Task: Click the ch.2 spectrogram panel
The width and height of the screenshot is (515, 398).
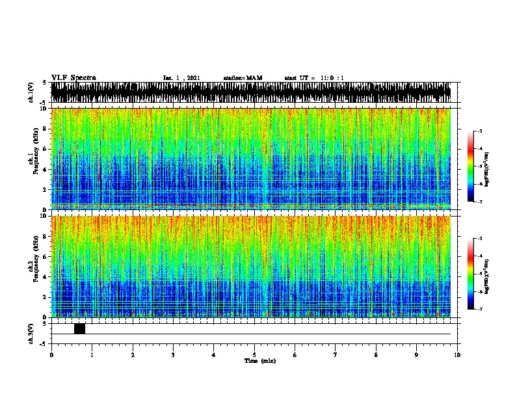Action: [x=251, y=267]
